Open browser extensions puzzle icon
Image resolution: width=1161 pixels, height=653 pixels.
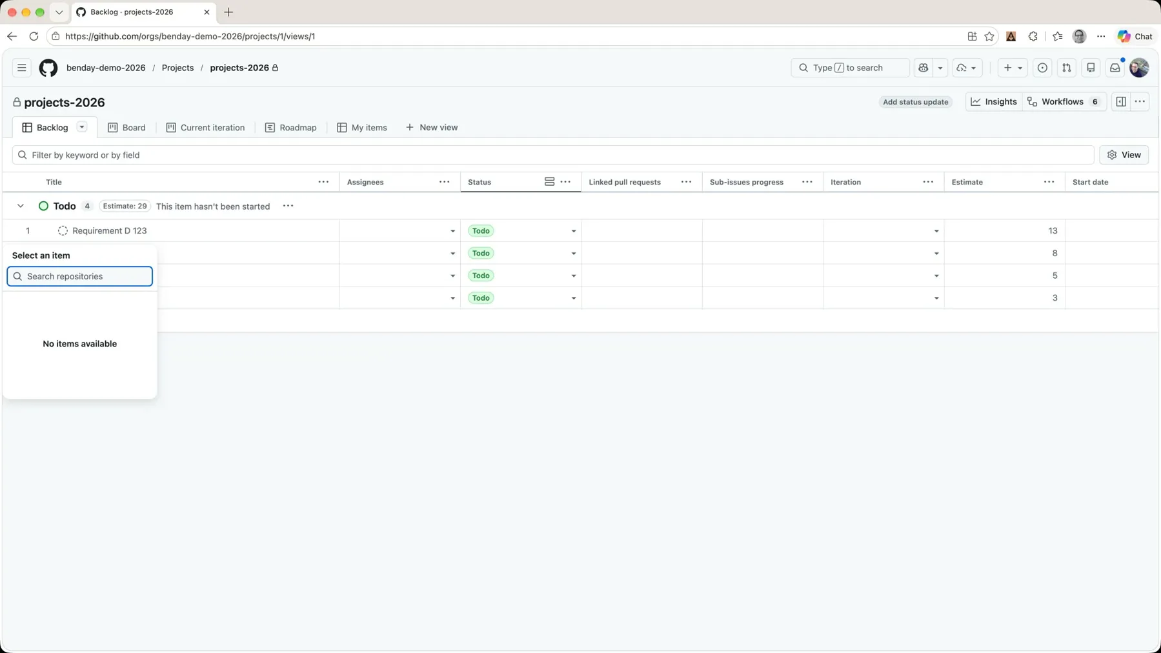click(1033, 36)
